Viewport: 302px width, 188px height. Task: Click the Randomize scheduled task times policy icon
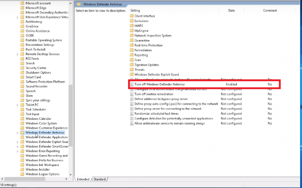132,113
